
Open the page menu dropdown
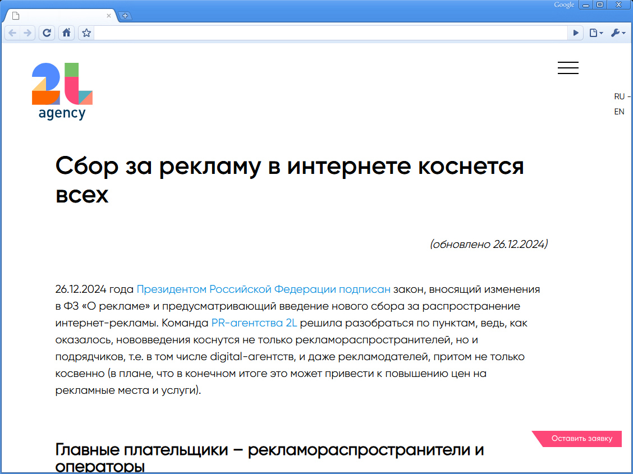(x=596, y=33)
